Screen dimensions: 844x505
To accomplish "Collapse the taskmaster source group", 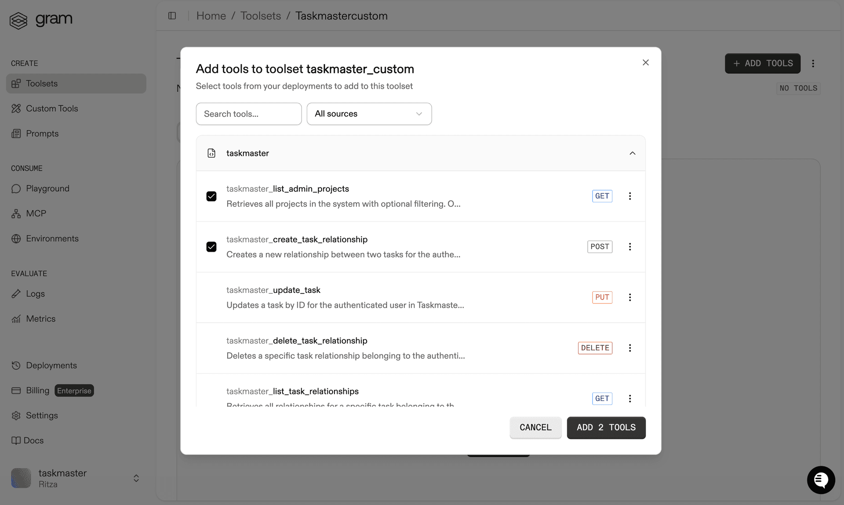I will (633, 153).
